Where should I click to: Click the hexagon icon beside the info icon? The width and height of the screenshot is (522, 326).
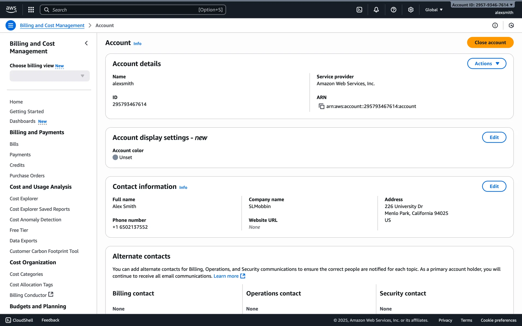(x=511, y=25)
